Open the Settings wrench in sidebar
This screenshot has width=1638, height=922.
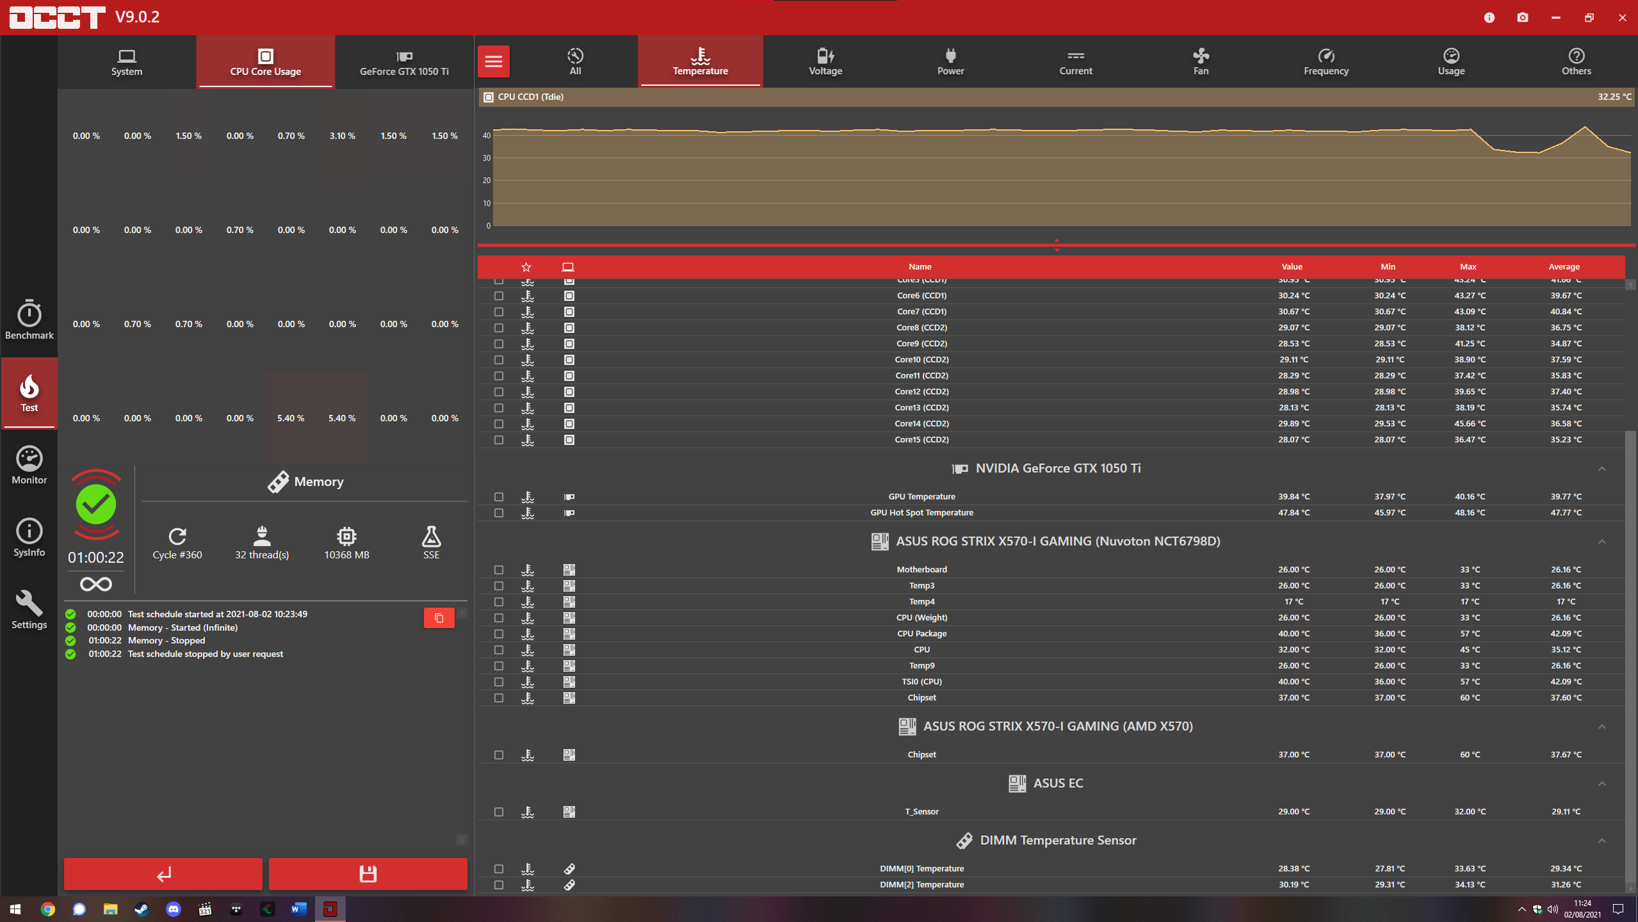[29, 610]
